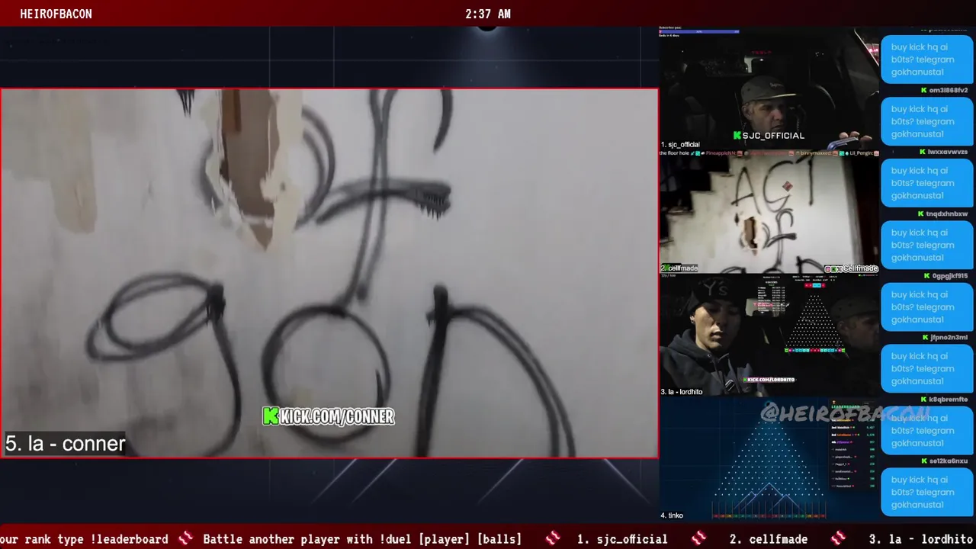Click the Kick logo next to SJC_OFFICIAL

click(x=737, y=136)
